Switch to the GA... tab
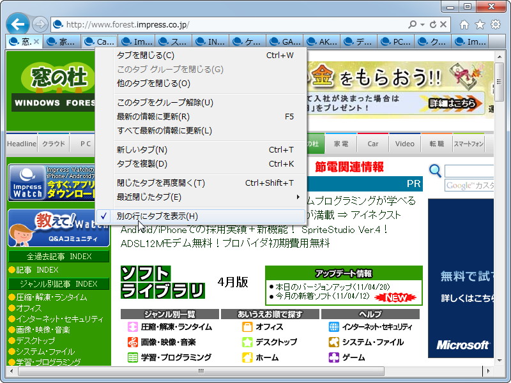Viewport: 511px width, 383px height. pyautogui.click(x=285, y=41)
